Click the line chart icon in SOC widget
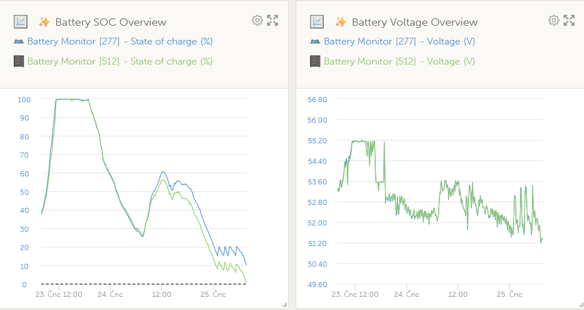Screen dimensions: 584x310 click(x=21, y=22)
